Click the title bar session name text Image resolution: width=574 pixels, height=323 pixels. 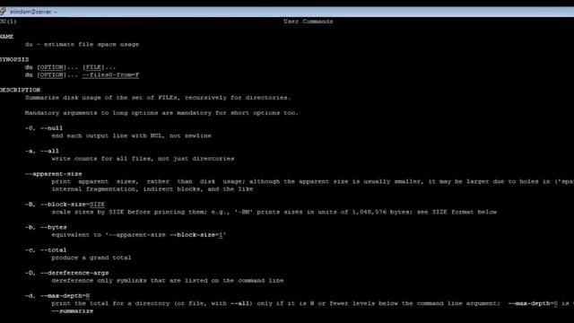(x=33, y=12)
